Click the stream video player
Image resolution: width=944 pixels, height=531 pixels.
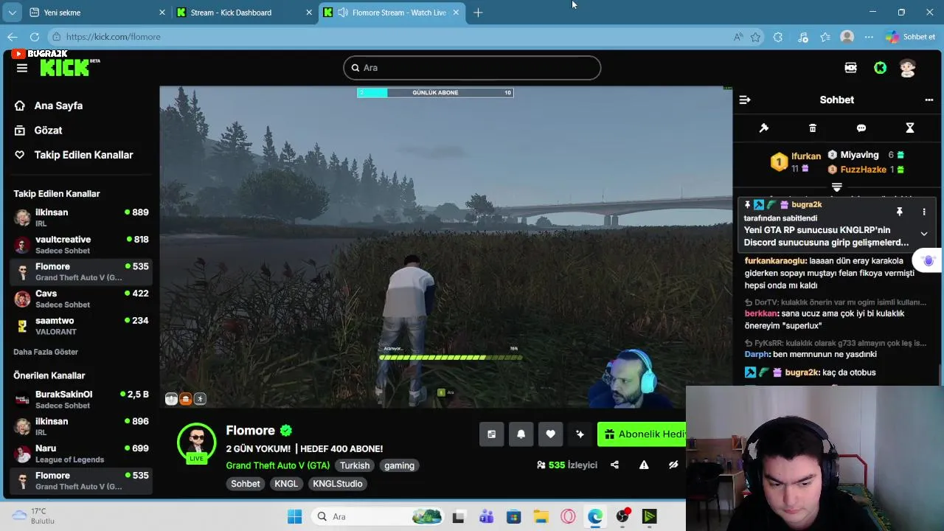click(x=446, y=247)
